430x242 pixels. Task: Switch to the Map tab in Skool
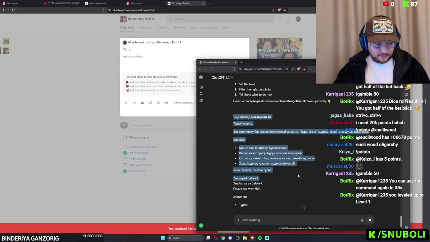193,28
